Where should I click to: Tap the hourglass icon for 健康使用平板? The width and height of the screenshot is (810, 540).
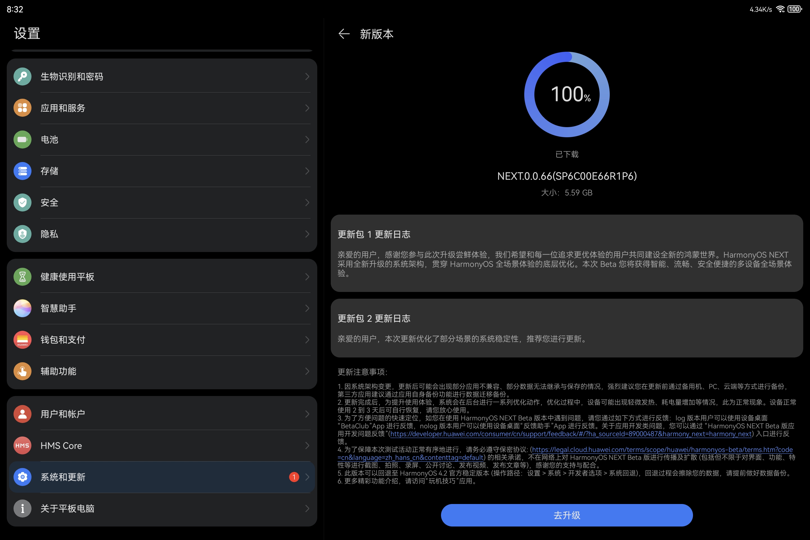click(22, 276)
